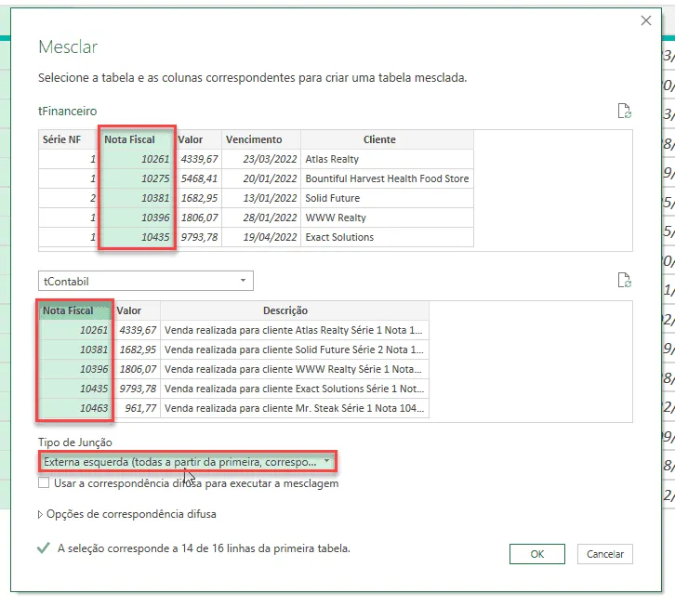Confirm the merge with OK
675x607 pixels.
(x=536, y=554)
